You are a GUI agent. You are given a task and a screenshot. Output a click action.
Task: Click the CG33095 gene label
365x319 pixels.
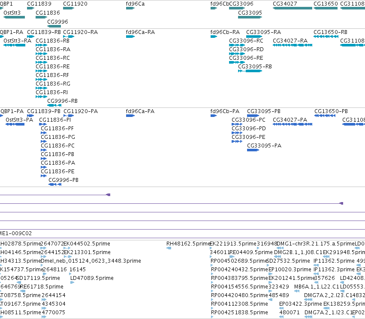click(250, 12)
